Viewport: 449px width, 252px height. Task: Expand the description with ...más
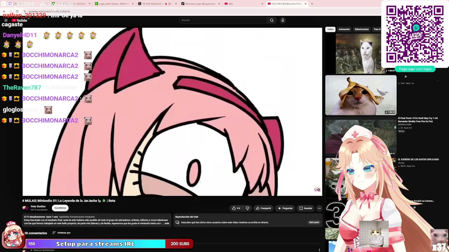(x=166, y=223)
